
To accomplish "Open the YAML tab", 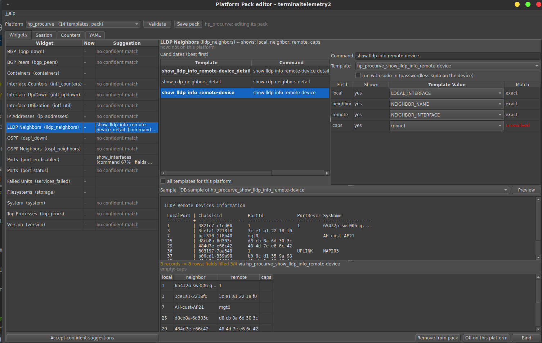I will click(x=95, y=35).
